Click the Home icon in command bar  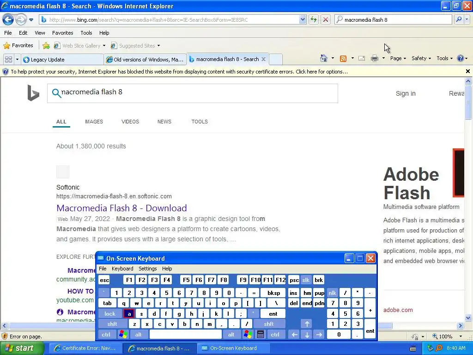point(324,58)
